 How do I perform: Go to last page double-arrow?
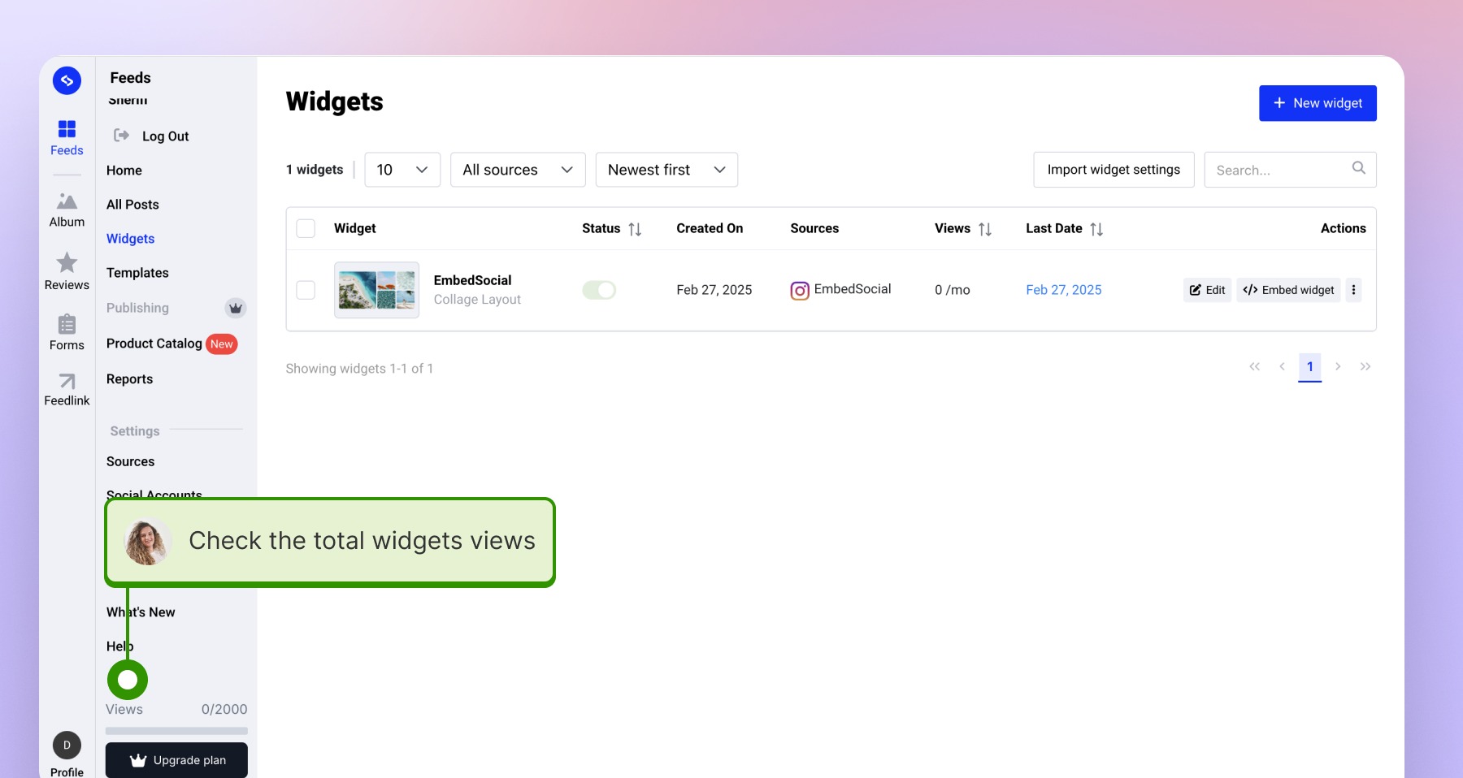click(1365, 366)
